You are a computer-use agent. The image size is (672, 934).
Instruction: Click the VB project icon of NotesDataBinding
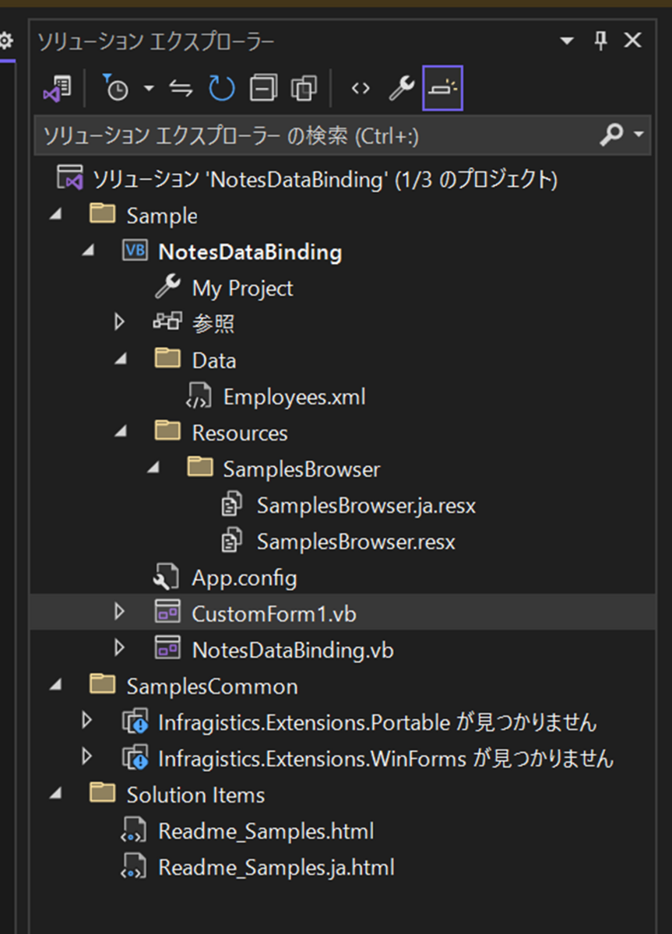point(135,251)
